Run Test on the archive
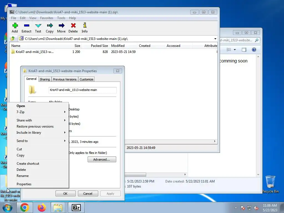 (x=38, y=28)
